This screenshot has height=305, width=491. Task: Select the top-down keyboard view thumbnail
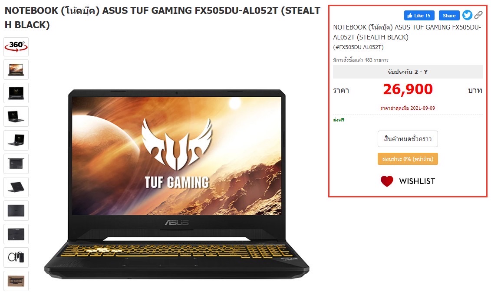click(16, 164)
